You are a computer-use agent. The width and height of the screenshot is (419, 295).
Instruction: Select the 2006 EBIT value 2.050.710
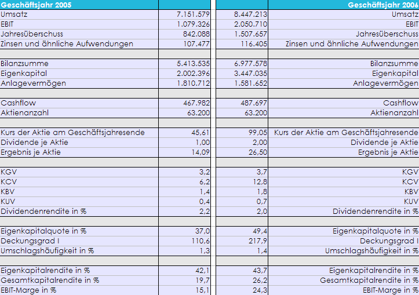pos(251,24)
